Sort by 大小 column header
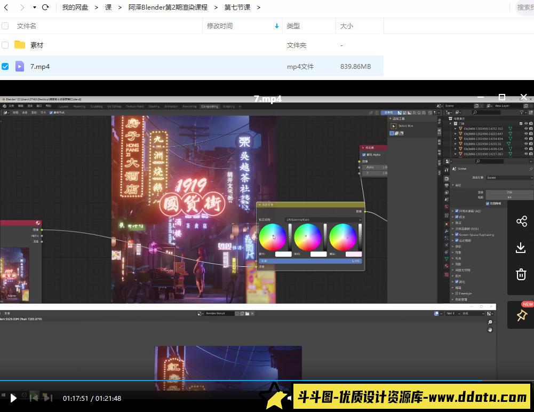Image resolution: width=534 pixels, height=412 pixels. point(346,26)
